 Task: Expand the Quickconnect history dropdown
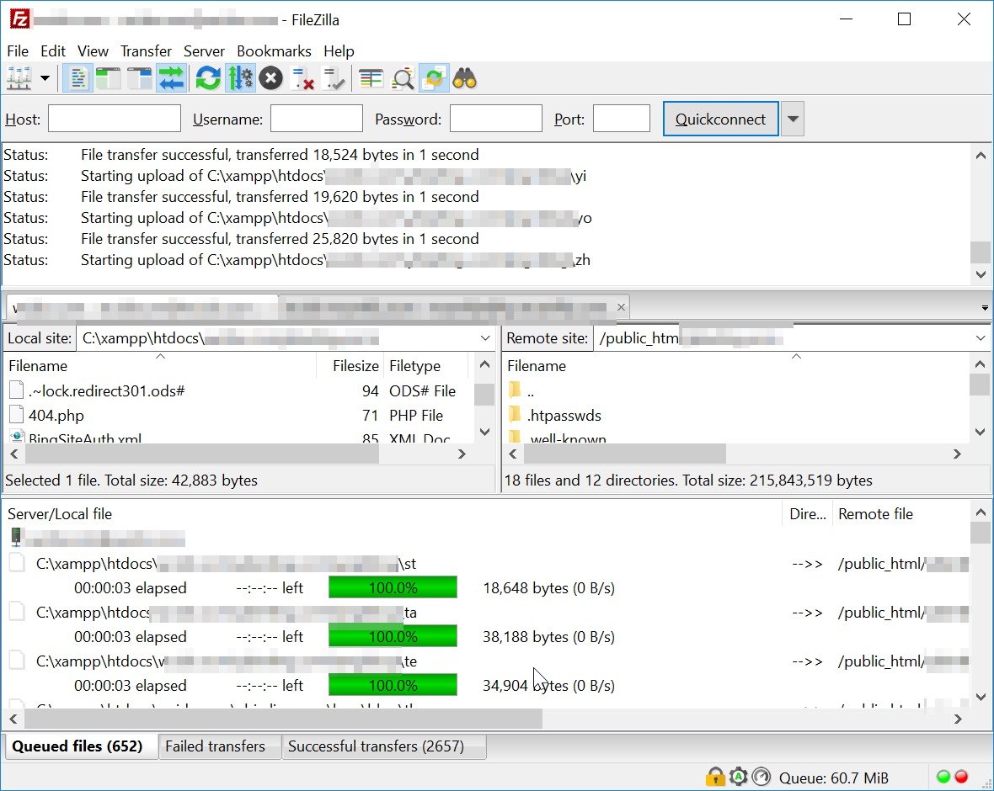pos(792,119)
